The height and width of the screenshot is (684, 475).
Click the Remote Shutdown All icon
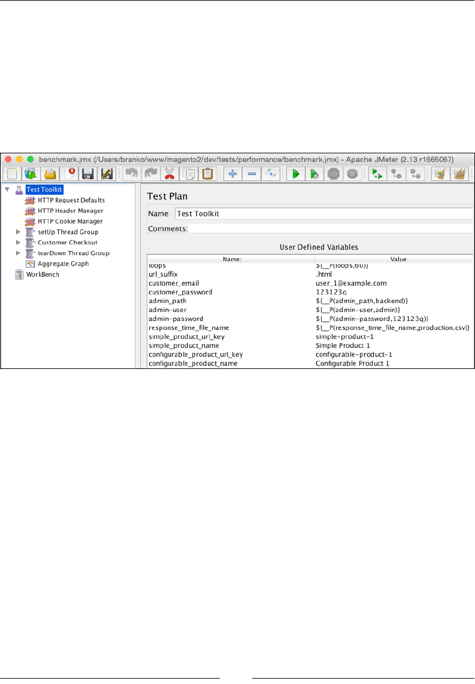click(415, 174)
